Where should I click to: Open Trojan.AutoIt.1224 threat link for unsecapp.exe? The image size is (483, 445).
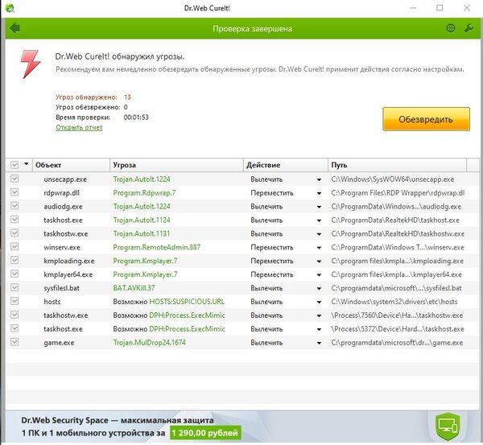point(142,179)
